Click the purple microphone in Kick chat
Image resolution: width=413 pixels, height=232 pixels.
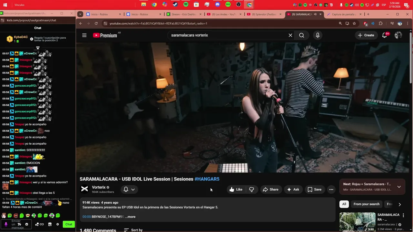[x=6, y=224]
